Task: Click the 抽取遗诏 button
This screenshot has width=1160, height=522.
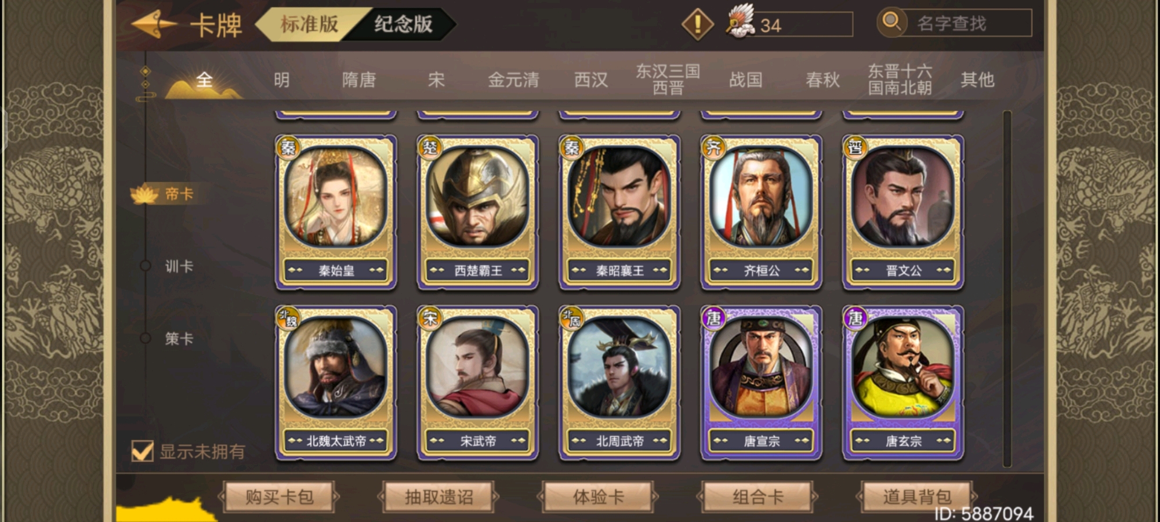Action: click(x=438, y=497)
